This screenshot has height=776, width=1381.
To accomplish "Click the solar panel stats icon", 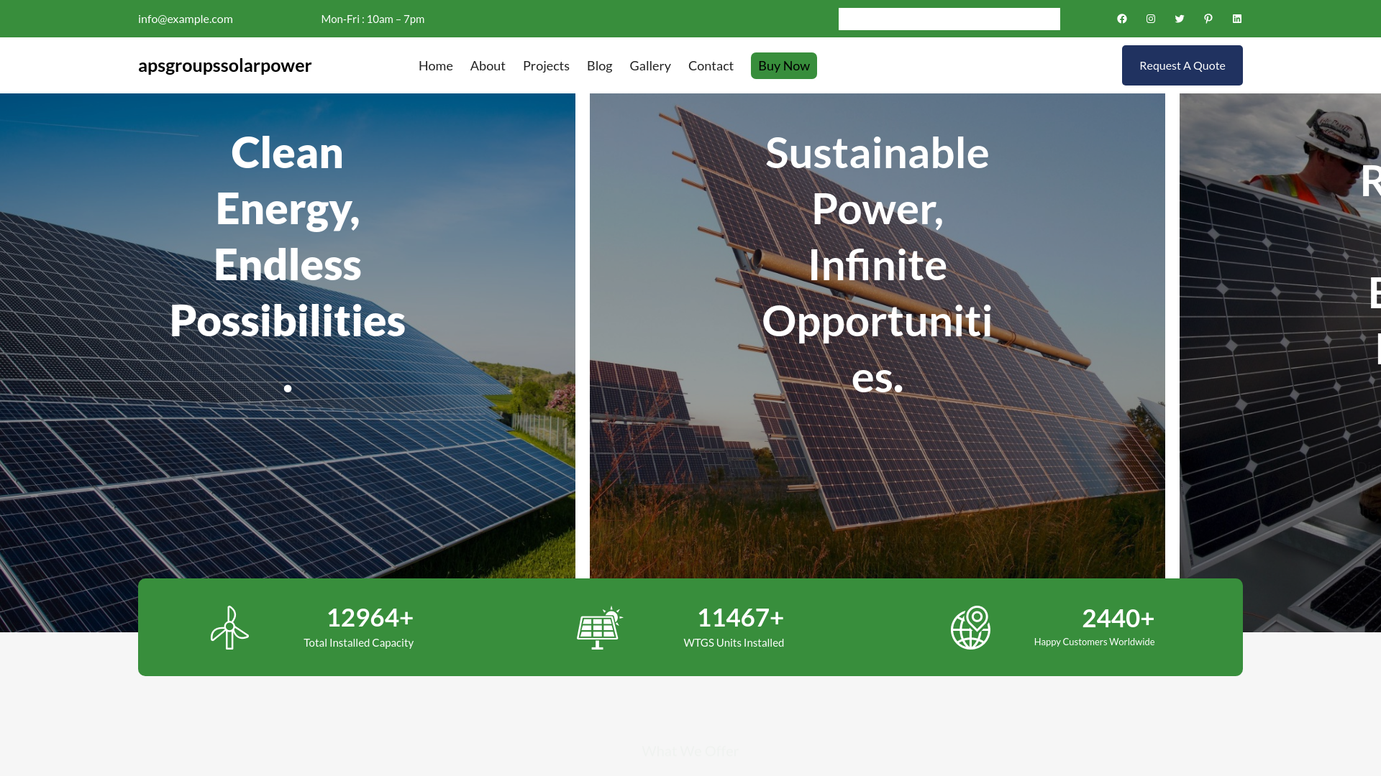I will pos(600,627).
